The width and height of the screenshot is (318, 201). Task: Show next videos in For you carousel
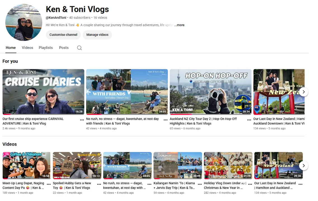304,92
